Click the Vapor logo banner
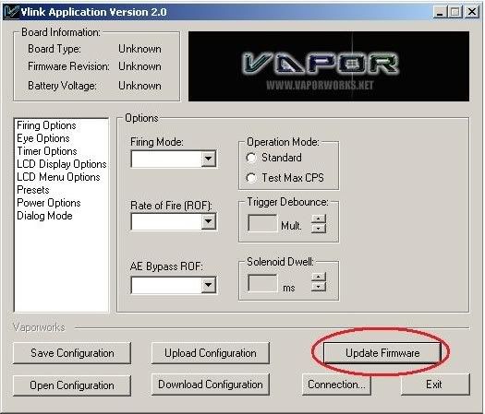Viewport: 485px width, 414px height. point(329,66)
